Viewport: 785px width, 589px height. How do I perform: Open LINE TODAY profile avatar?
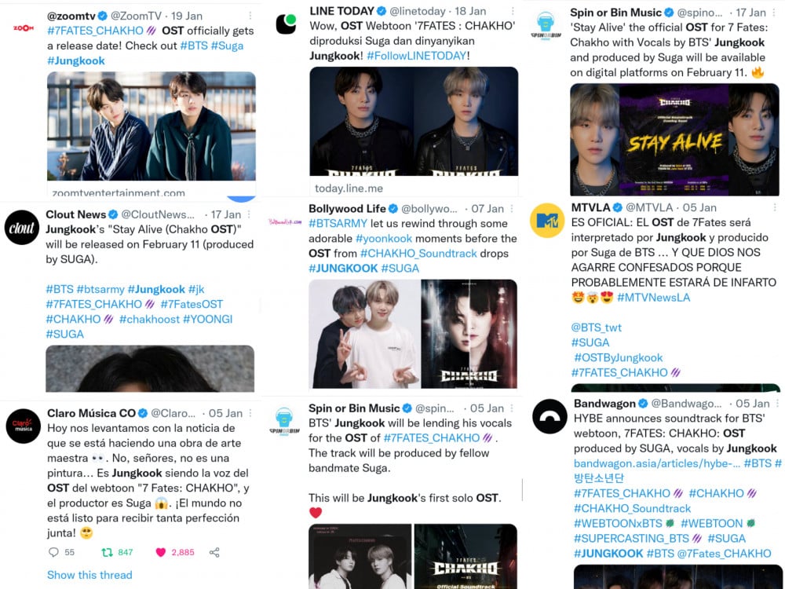pyautogui.click(x=286, y=24)
